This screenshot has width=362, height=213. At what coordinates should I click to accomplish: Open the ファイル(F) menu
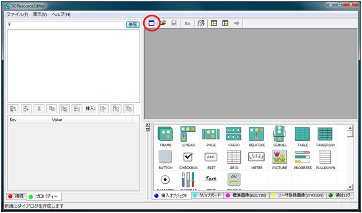point(17,15)
